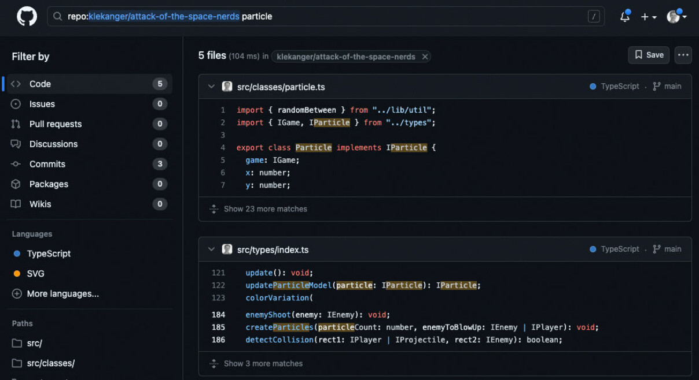Viewport: 699px width, 380px height.
Task: Click the Wikis book icon
Action: (x=16, y=204)
